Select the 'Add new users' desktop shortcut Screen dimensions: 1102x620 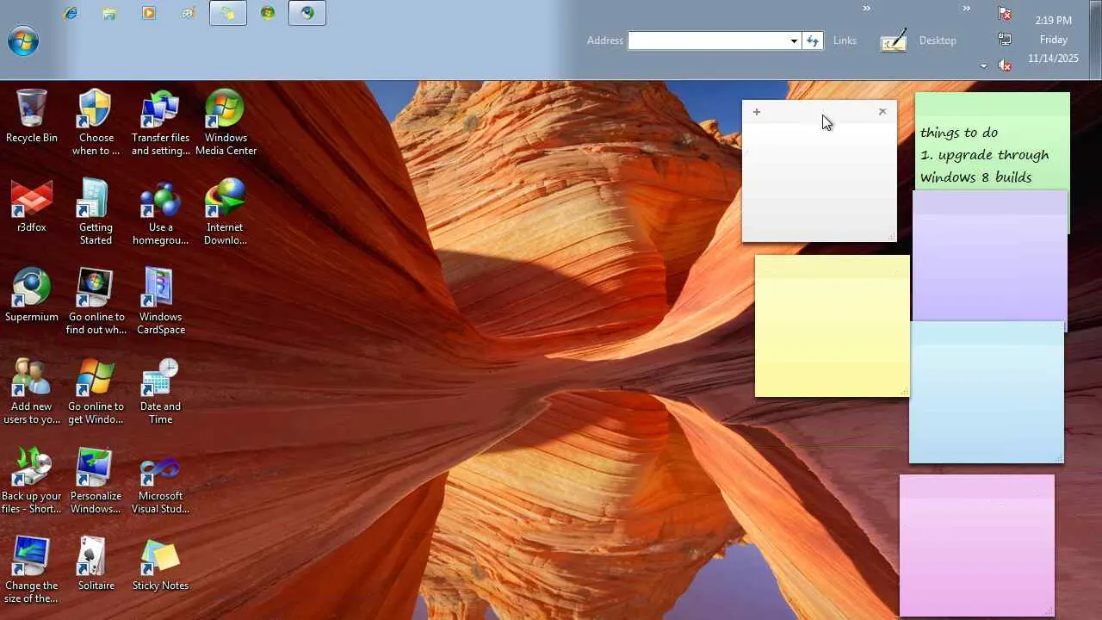[32, 392]
